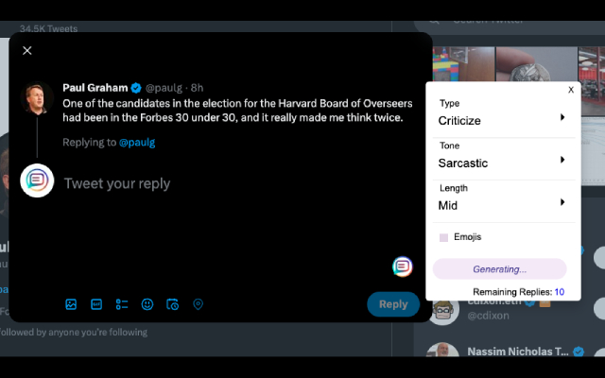The width and height of the screenshot is (605, 378).
Task: Close the reply generator popup
Action: click(571, 90)
